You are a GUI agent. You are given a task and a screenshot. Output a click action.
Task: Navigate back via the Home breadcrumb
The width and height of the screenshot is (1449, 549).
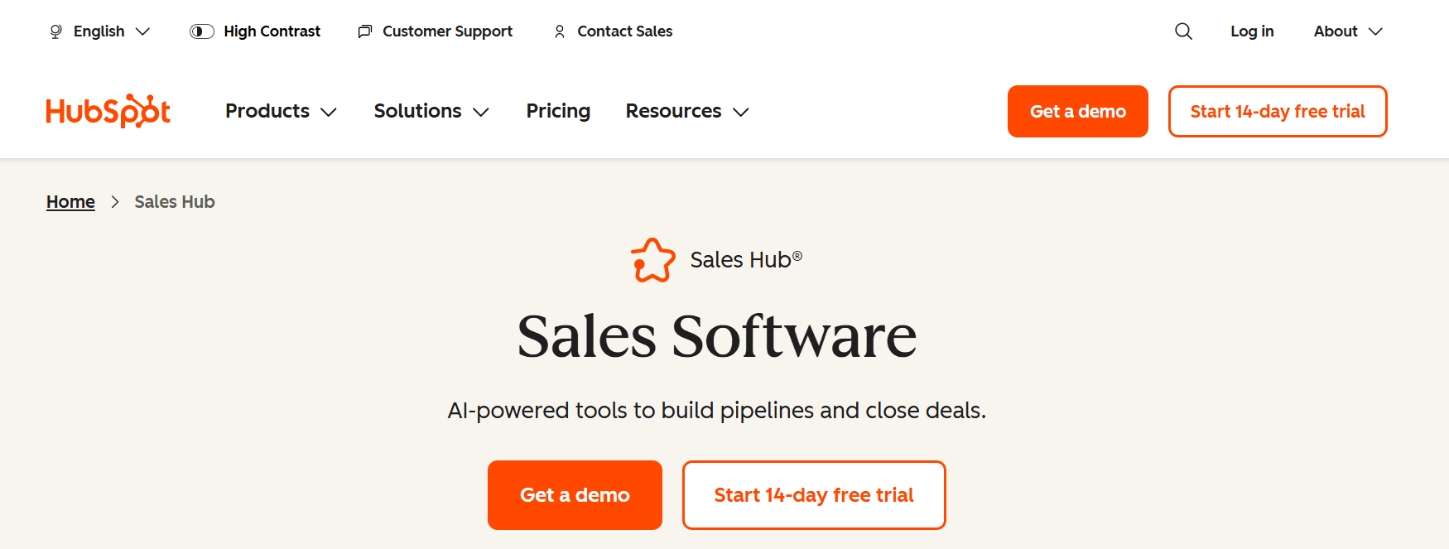tap(70, 201)
